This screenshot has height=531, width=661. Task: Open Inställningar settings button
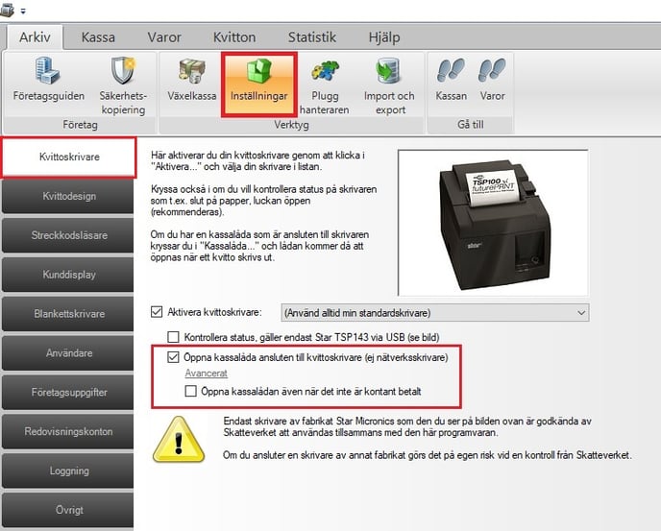[x=258, y=84]
